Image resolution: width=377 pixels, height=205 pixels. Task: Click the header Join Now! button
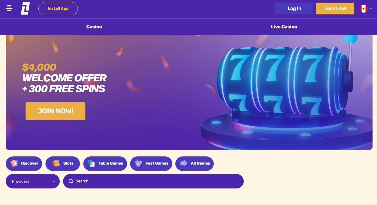(x=335, y=8)
